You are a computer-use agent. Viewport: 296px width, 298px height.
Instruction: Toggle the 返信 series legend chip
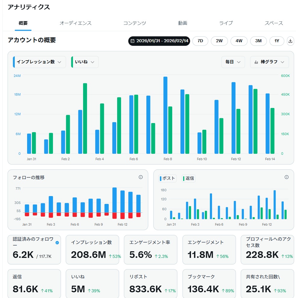click(189, 178)
